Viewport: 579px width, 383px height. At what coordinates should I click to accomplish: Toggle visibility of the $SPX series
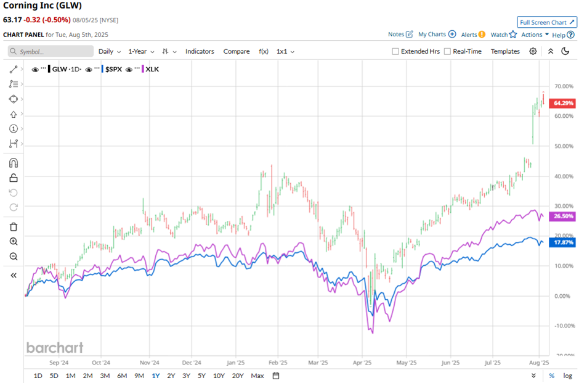point(89,70)
